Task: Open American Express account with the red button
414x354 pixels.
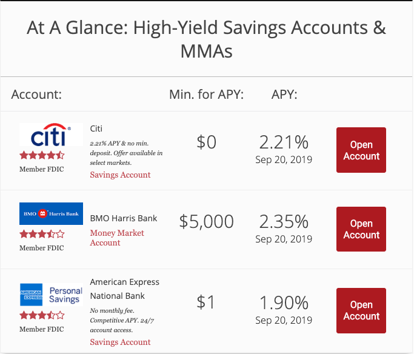Action: click(x=361, y=310)
